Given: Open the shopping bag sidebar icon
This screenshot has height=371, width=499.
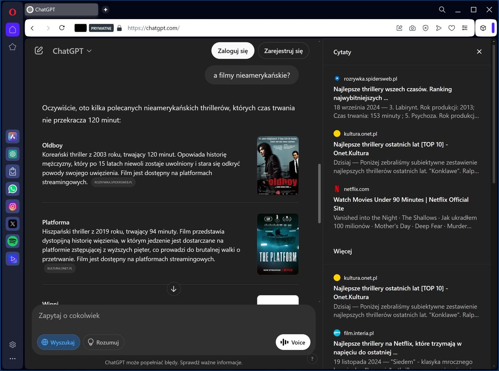Looking at the screenshot, I should coord(12,172).
